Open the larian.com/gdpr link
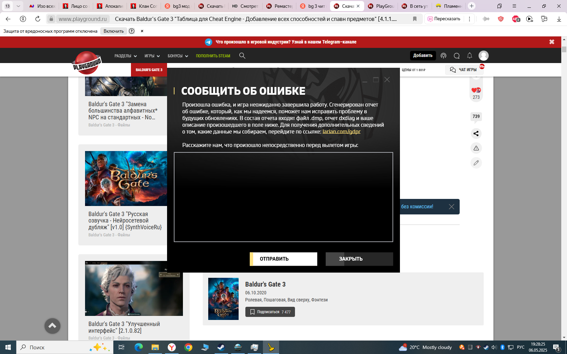The width and height of the screenshot is (567, 354). (342, 131)
